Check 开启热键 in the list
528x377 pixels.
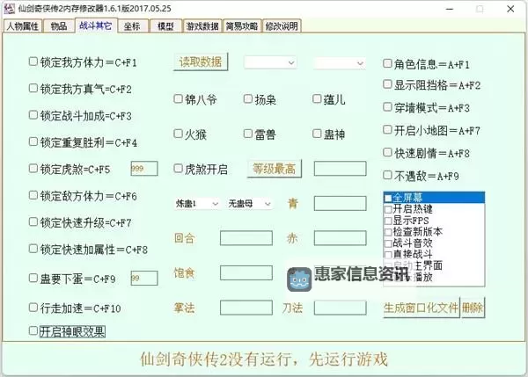tap(388, 209)
